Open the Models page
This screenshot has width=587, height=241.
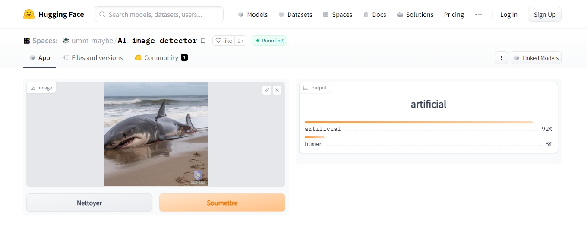(x=253, y=14)
